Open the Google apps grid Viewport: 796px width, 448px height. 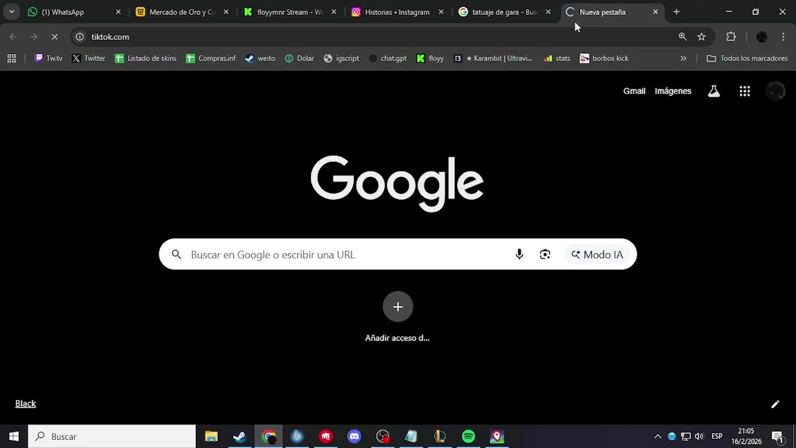744,91
